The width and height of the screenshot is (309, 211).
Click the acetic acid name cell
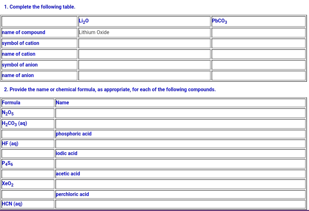pyautogui.click(x=180, y=174)
